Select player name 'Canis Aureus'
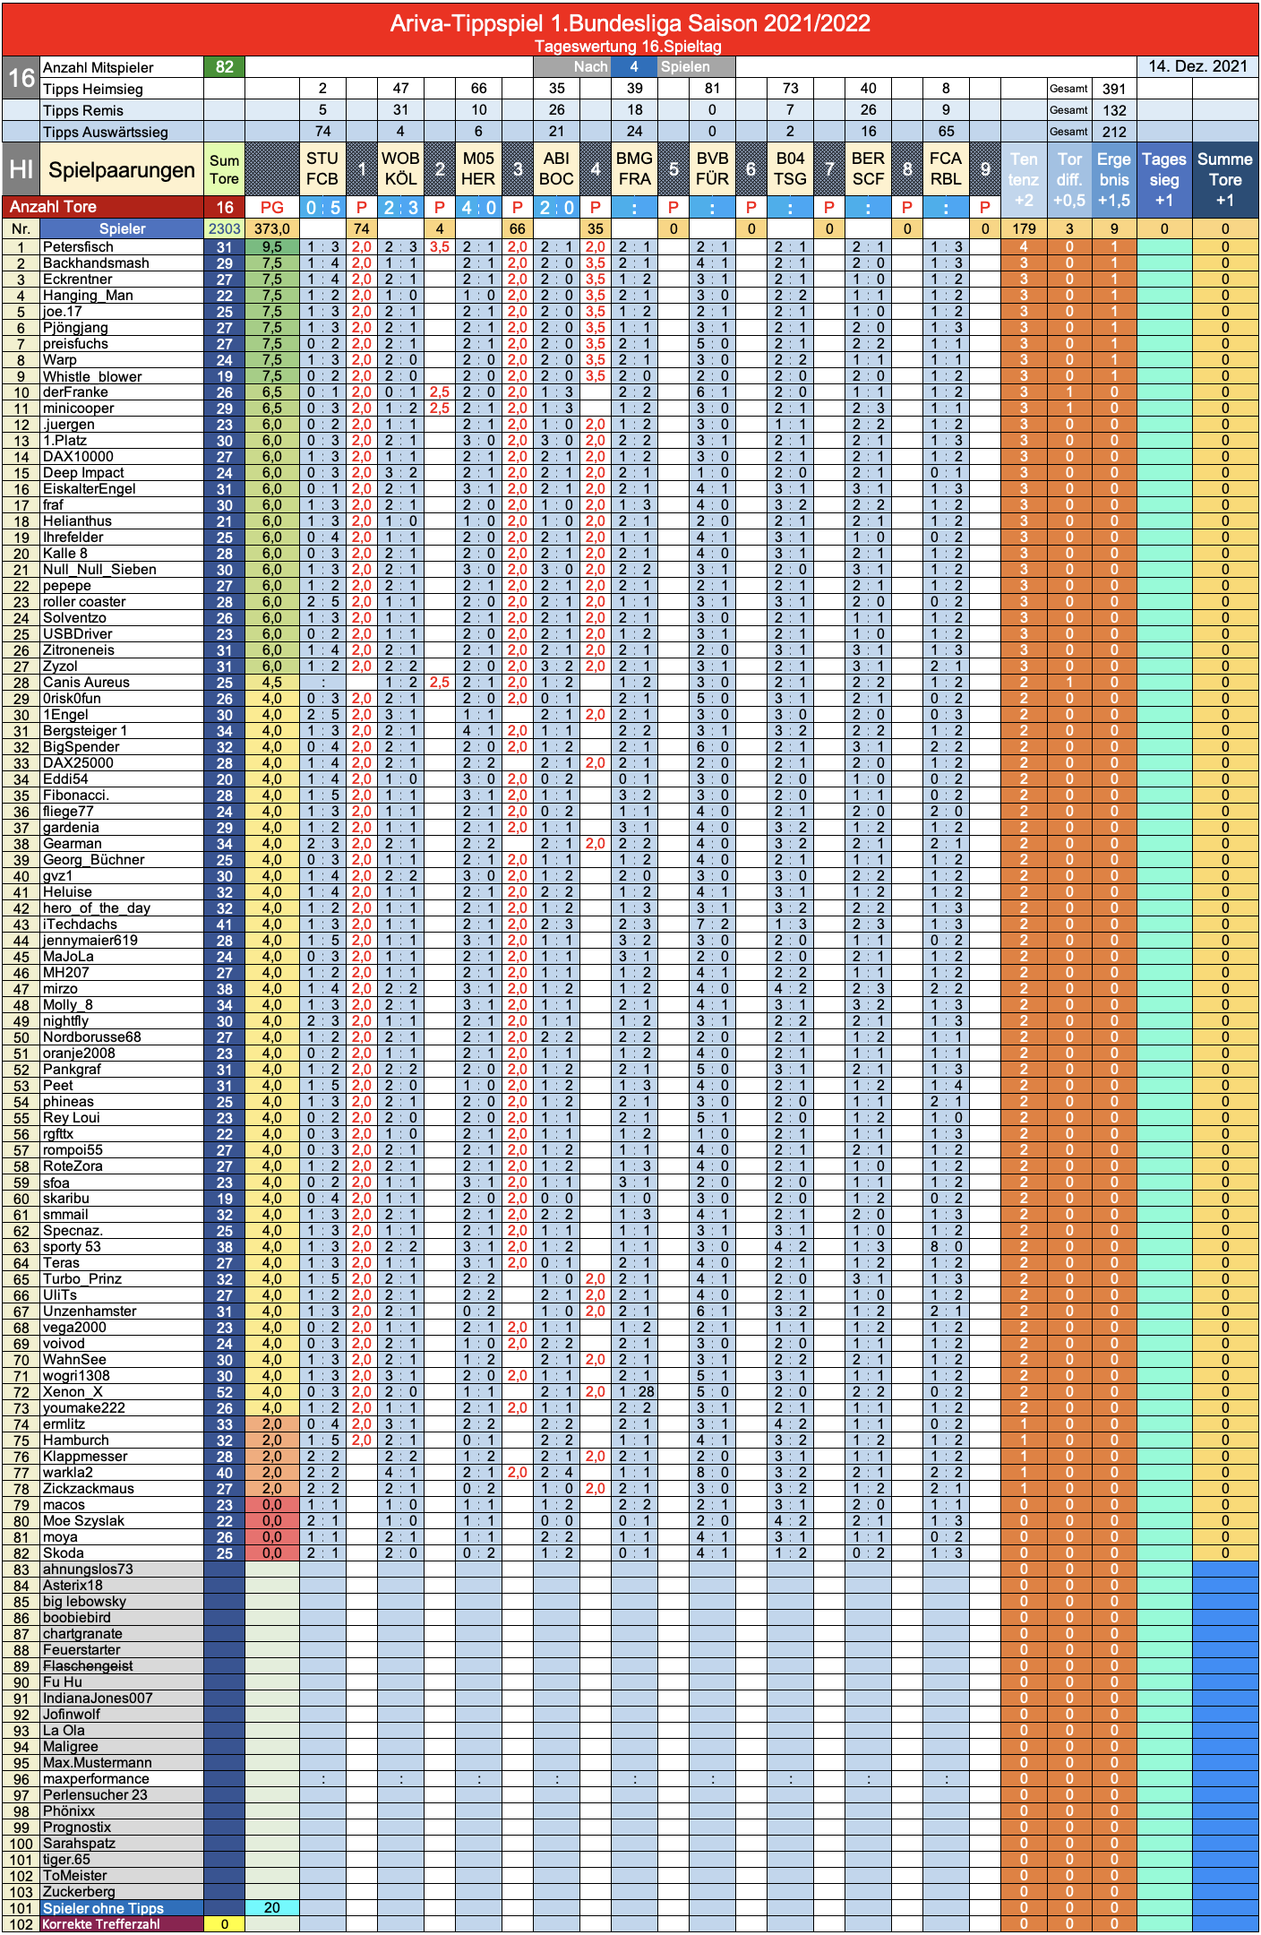Image resolution: width=1261 pixels, height=1935 pixels. [x=86, y=683]
